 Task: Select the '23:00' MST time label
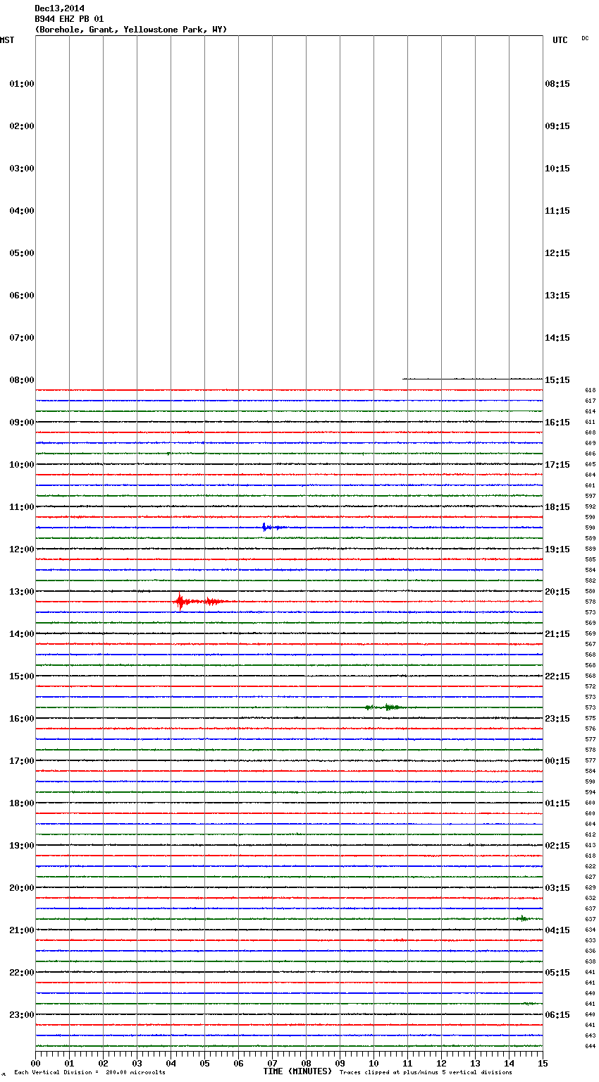[x=22, y=1015]
